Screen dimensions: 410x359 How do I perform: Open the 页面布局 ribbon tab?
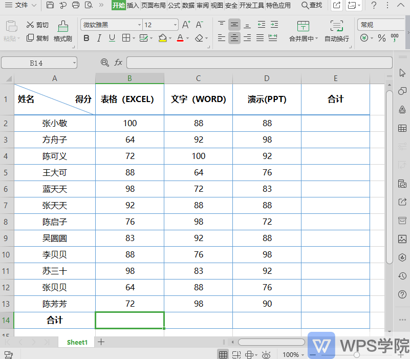point(154,5)
